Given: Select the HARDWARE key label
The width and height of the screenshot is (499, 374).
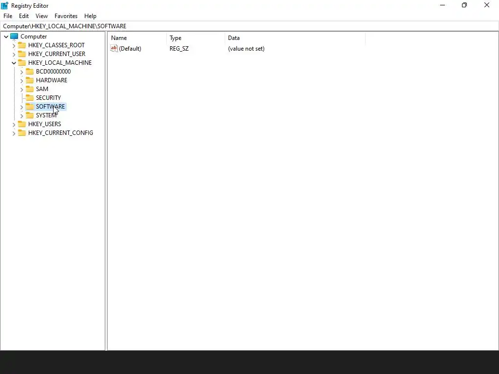Looking at the screenshot, I should (52, 80).
